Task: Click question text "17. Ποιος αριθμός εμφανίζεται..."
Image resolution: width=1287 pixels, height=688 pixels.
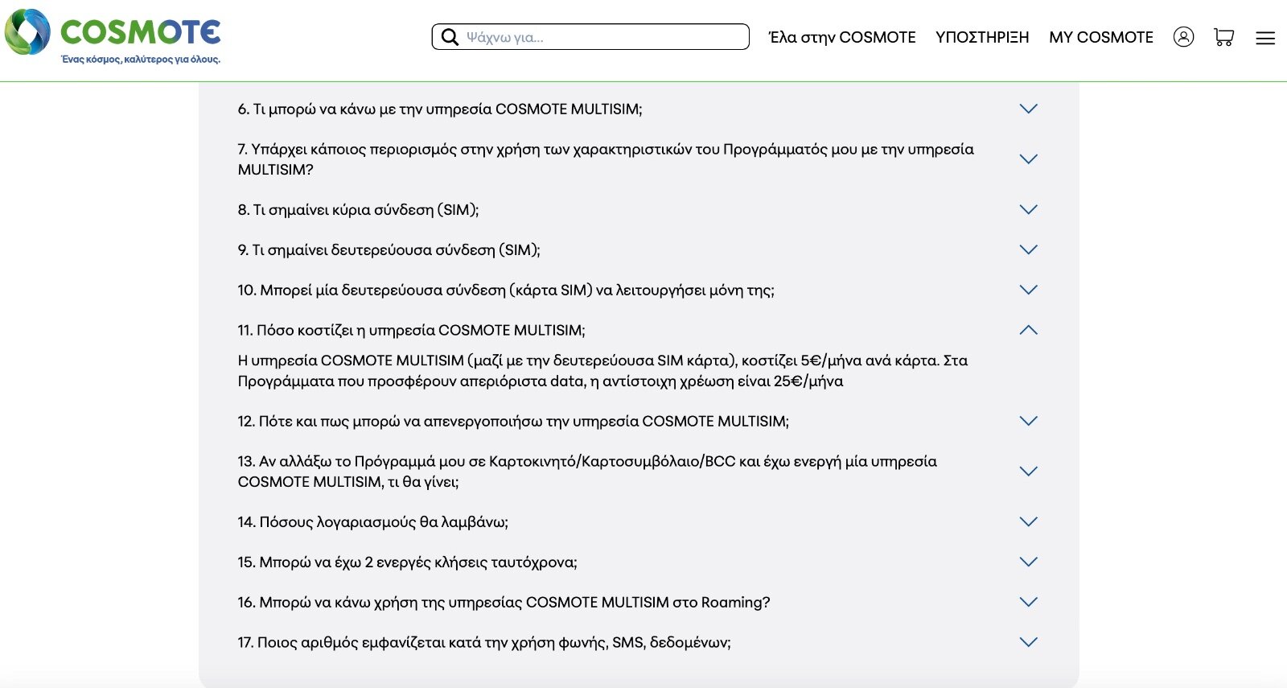Action: pos(484,643)
